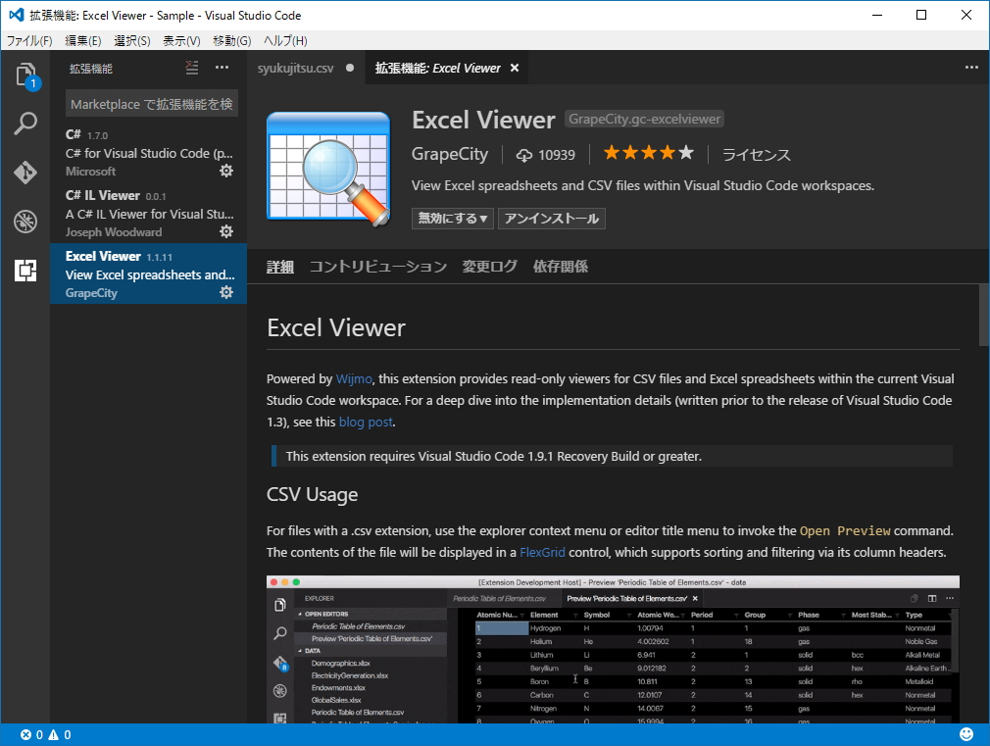990x746 pixels.
Task: Select the Extensions icon in the activity bar
Action: coord(25,271)
